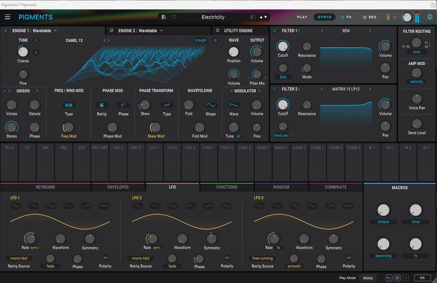Click the LFO 3 free running retrig source

pyautogui.click(x=263, y=258)
